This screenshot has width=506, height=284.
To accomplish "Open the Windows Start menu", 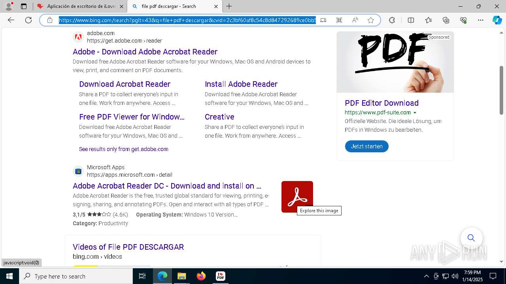I will (x=9, y=276).
